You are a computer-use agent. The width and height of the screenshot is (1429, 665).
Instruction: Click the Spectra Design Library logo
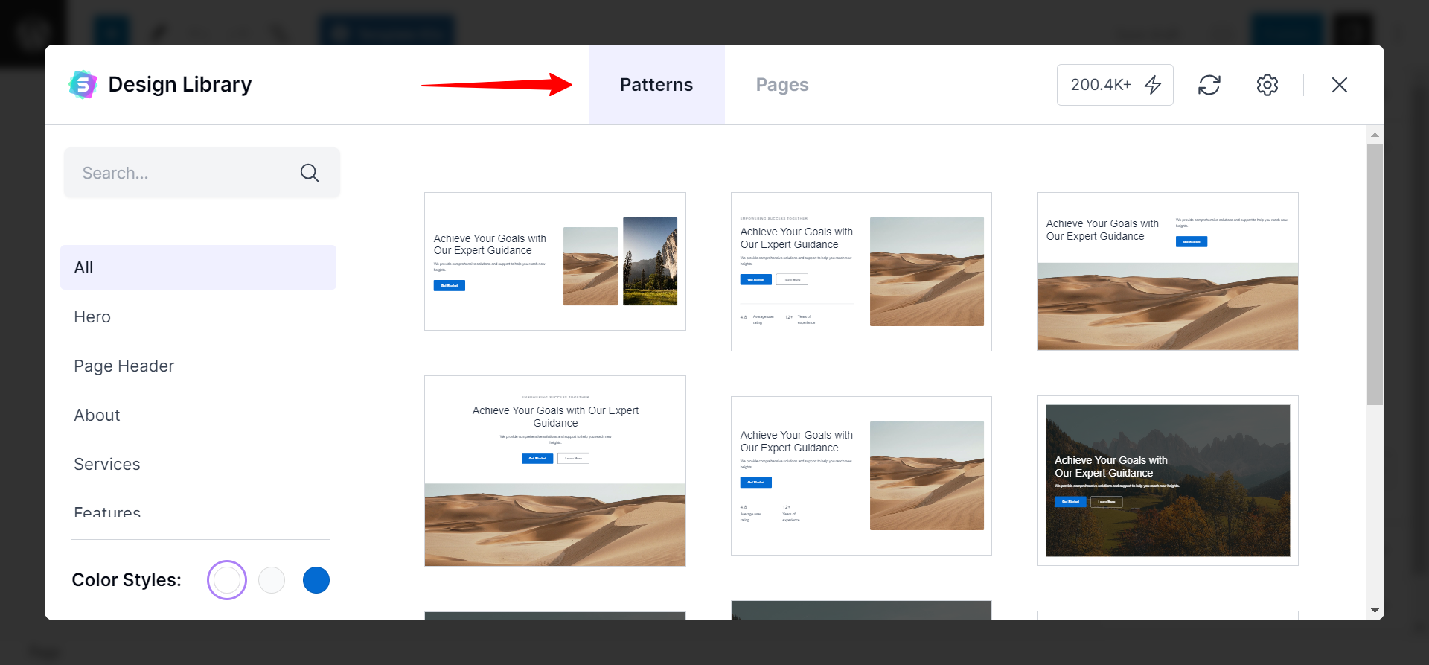83,85
